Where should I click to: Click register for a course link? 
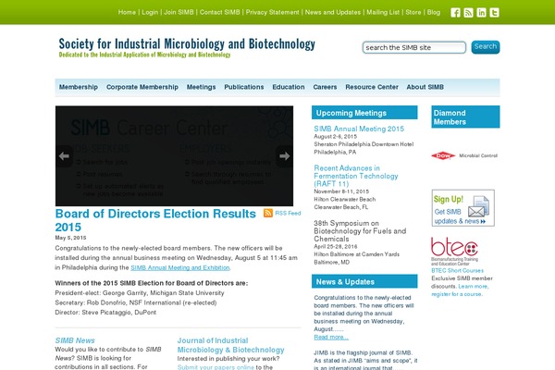point(457,294)
